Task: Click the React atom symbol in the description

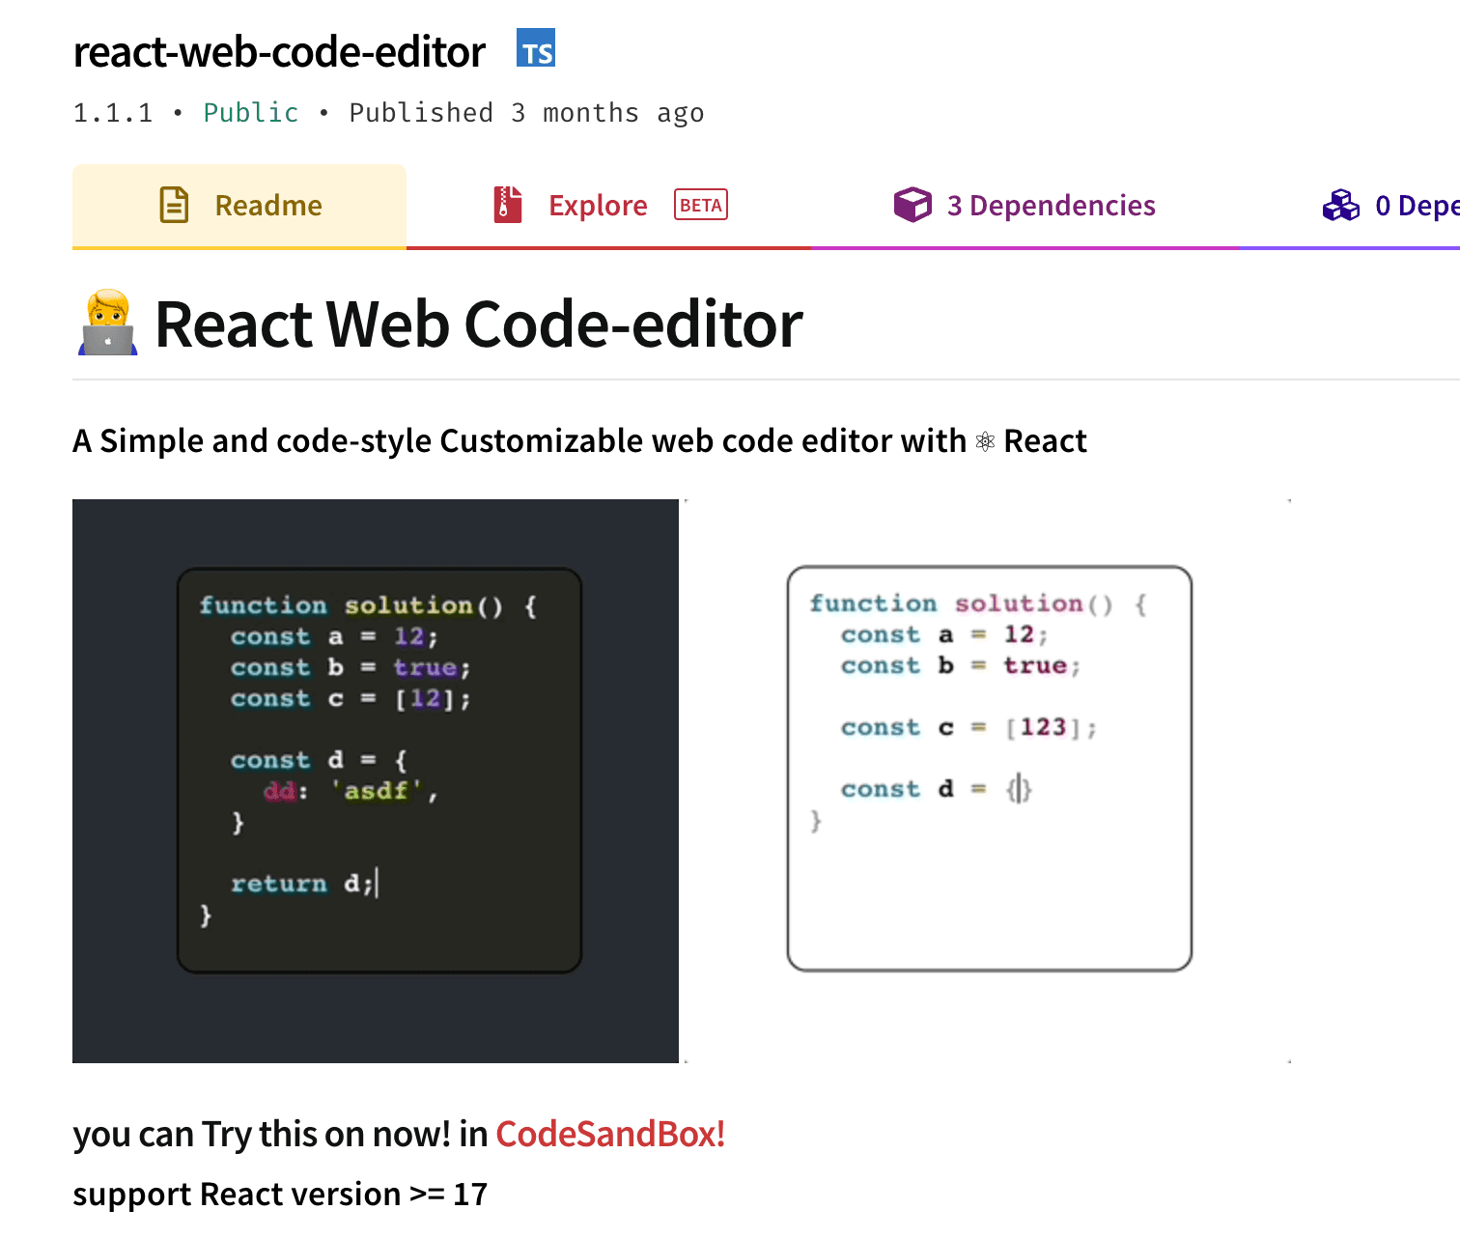Action: pos(984,442)
